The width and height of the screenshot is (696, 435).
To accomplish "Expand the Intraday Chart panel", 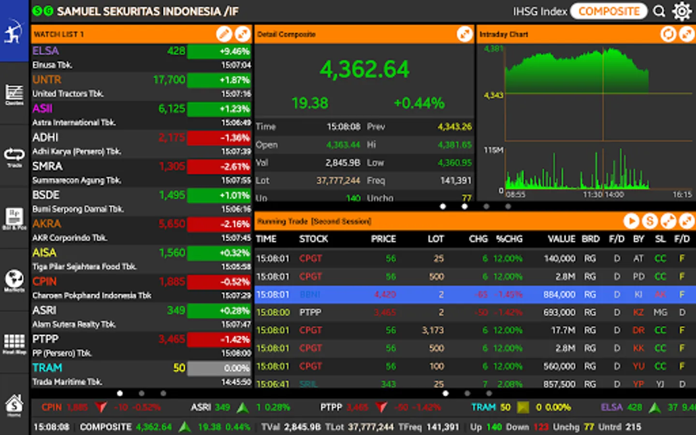I will (x=687, y=34).
